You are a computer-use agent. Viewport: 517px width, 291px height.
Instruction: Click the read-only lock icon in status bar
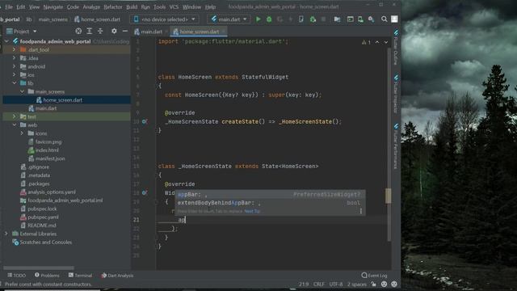[373, 284]
